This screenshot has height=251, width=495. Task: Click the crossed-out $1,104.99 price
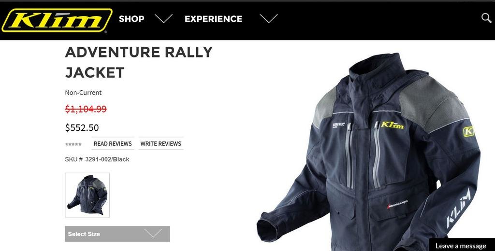point(86,109)
